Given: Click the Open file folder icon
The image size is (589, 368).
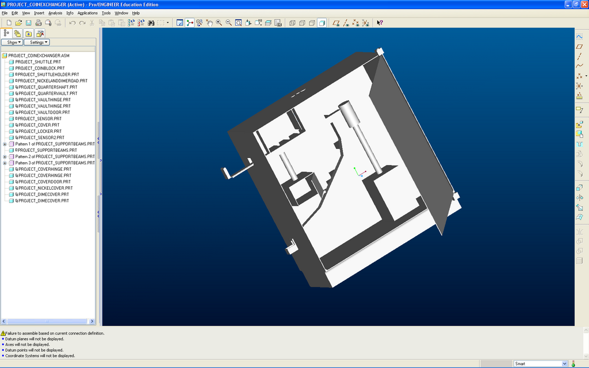Looking at the screenshot, I should (18, 23).
